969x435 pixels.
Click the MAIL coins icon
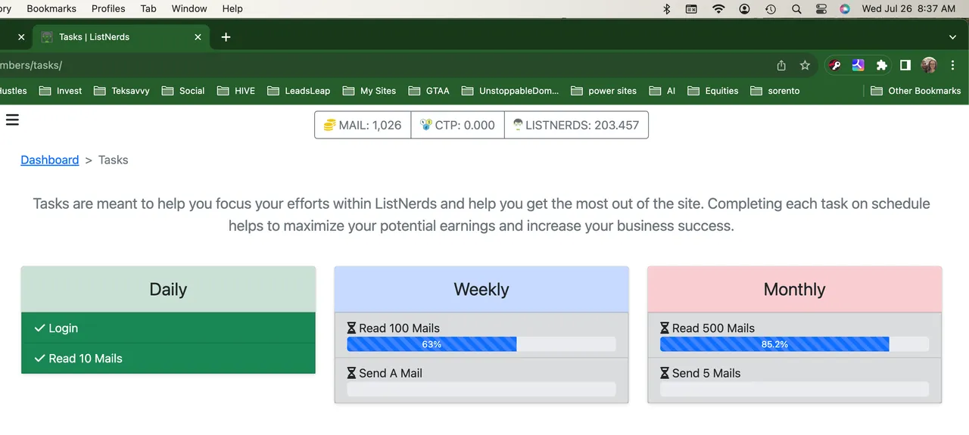pyautogui.click(x=329, y=126)
